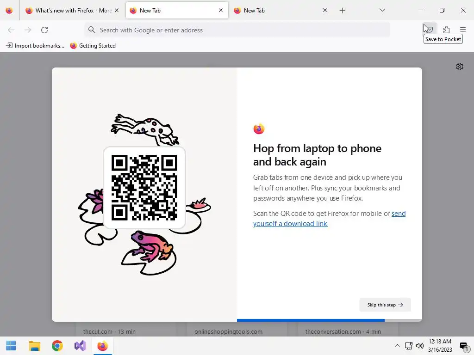The image size is (474, 355).
Task: Switch to the rightmost New Tab
Action: pyautogui.click(x=281, y=11)
